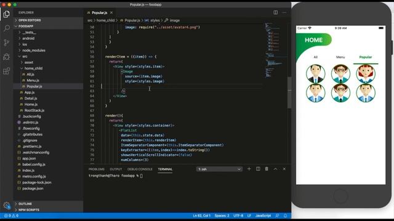Maximize panel using the up chevron
This screenshot has width=394, height=221.
[275, 169]
